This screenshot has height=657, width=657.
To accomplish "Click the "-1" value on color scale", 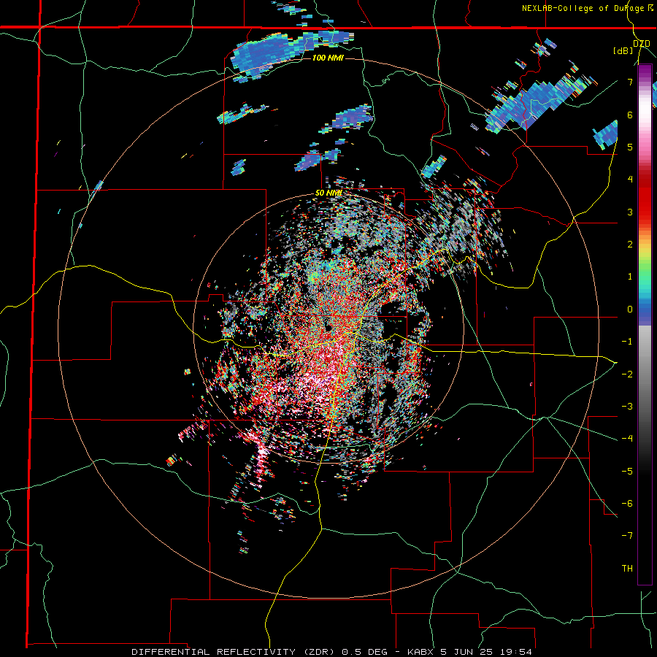I will [627, 342].
